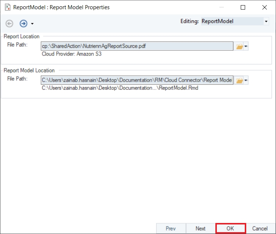Click the forward navigation arrow icon

pos(24,24)
